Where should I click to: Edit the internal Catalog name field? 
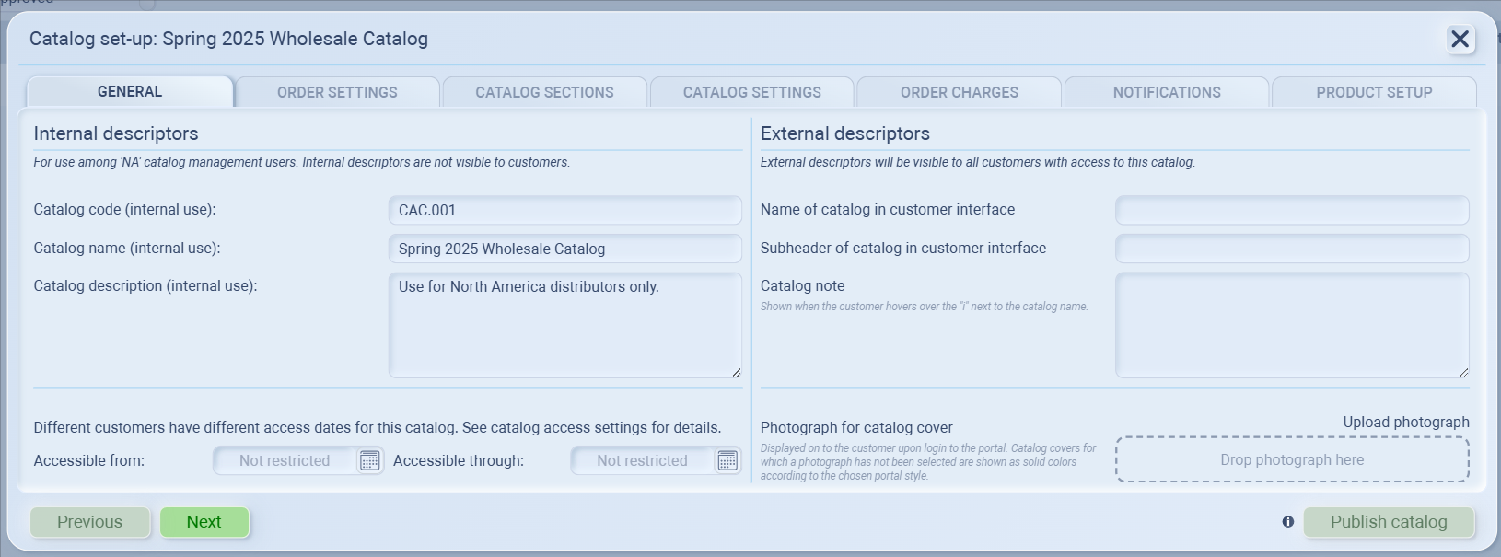coord(564,249)
